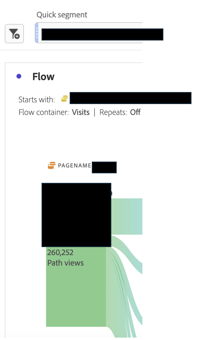Click the purple dot beside the Flow title
Screen dimensions: 213x340
pyautogui.click(x=19, y=76)
